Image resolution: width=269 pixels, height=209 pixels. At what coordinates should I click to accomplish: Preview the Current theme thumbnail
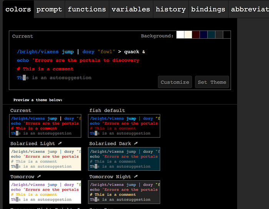coord(45,126)
